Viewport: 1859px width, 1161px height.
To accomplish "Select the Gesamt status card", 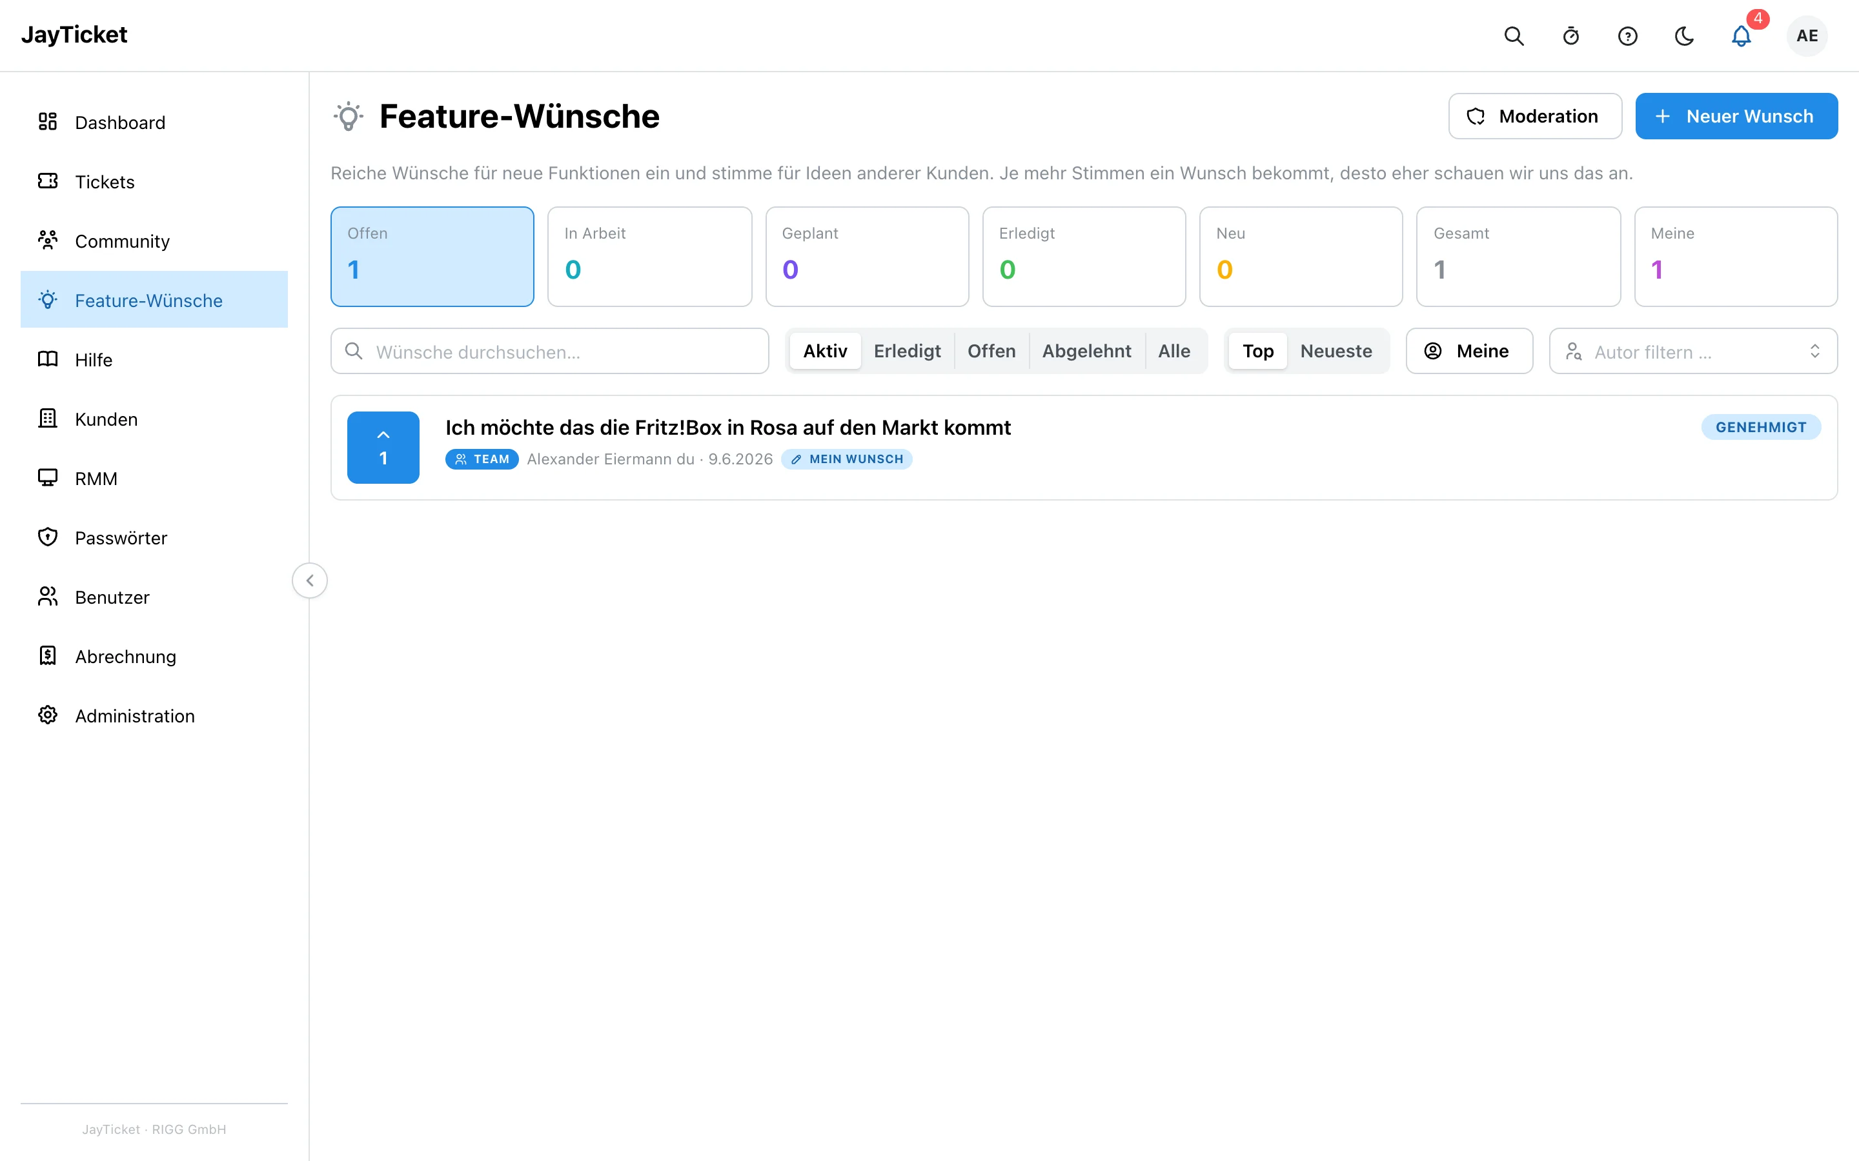I will (x=1519, y=257).
